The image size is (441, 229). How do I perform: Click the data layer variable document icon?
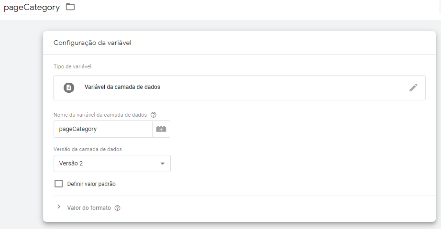coord(69,87)
